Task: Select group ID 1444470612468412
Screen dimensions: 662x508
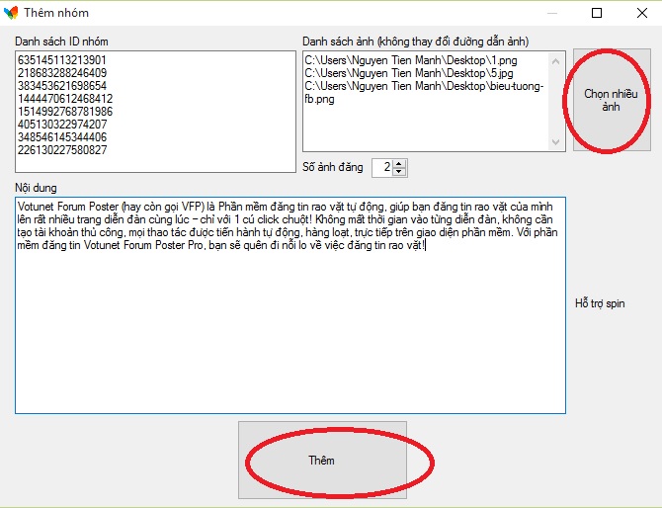Action: (65, 99)
